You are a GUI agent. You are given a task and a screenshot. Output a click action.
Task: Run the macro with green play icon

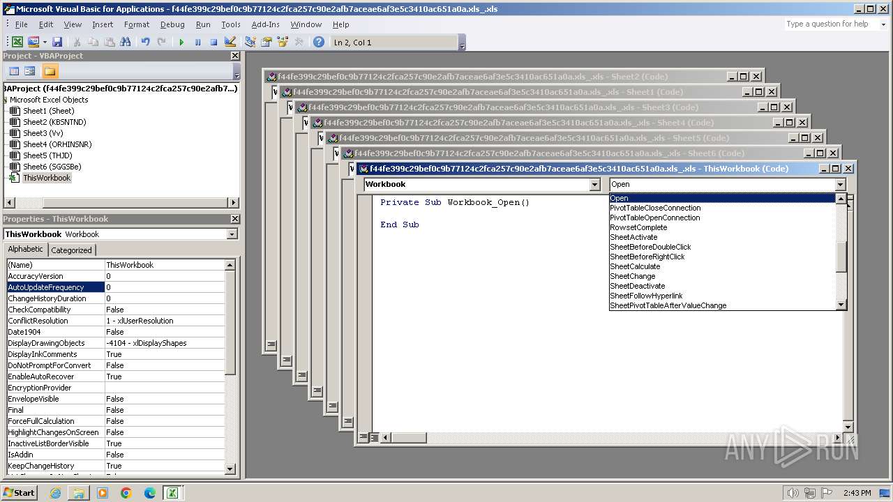[181, 43]
